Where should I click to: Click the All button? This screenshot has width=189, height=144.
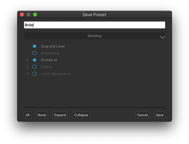pos(28,115)
